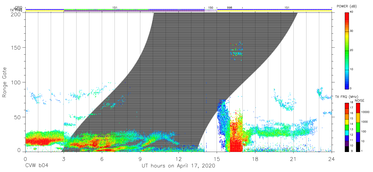Click the "1000" label on the NOISE scale
Image resolution: width=373 pixels, height=172 pixels.
click(364, 122)
